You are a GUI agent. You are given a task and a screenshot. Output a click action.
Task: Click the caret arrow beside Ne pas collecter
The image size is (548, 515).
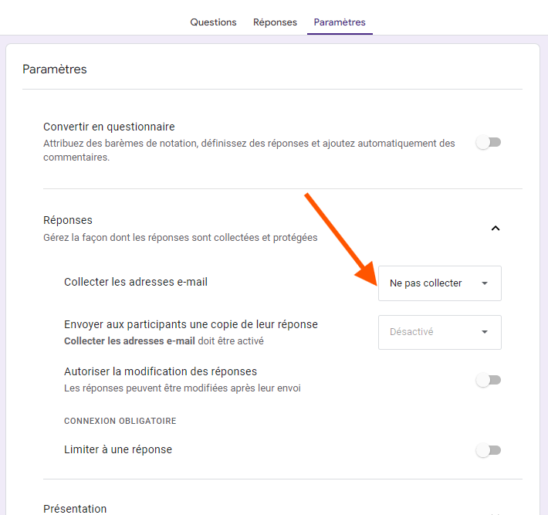coord(485,283)
